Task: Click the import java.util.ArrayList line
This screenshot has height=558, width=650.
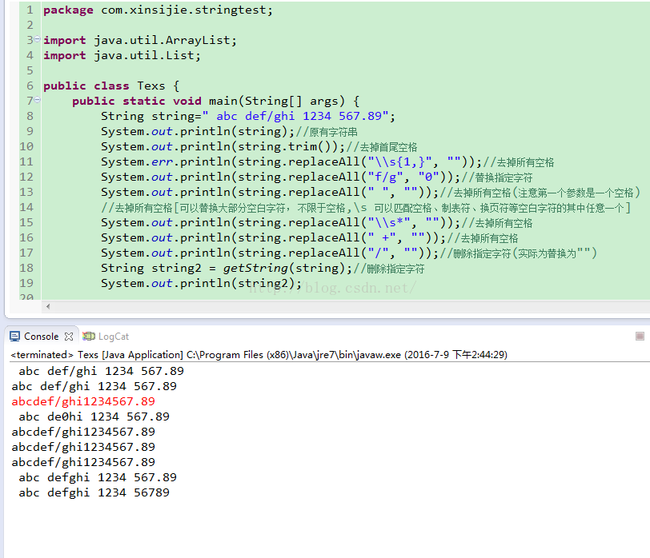Action: coord(140,40)
